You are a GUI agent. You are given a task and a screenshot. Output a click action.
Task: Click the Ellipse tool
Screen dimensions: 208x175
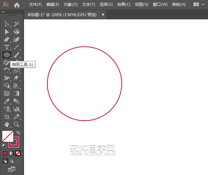(6, 55)
